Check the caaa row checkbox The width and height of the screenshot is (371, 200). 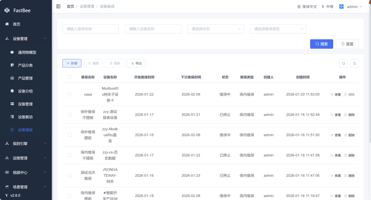69,94
